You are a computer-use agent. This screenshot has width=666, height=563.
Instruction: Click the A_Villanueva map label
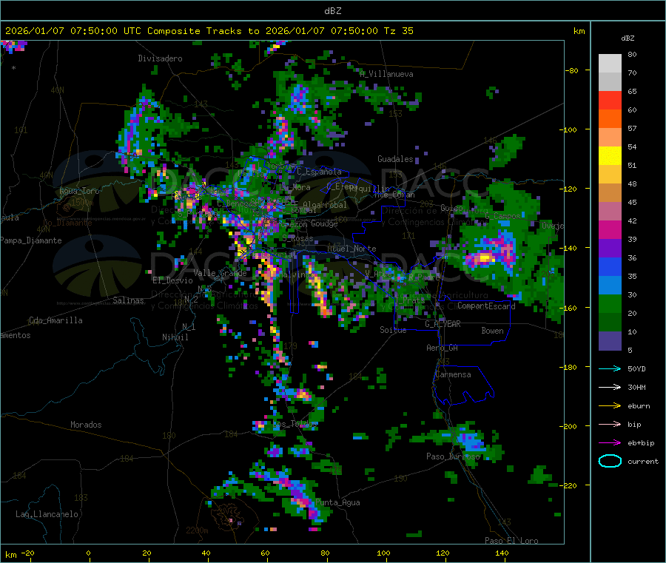(386, 74)
